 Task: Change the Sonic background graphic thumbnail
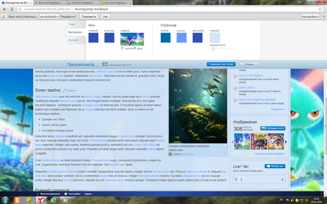coord(132,39)
